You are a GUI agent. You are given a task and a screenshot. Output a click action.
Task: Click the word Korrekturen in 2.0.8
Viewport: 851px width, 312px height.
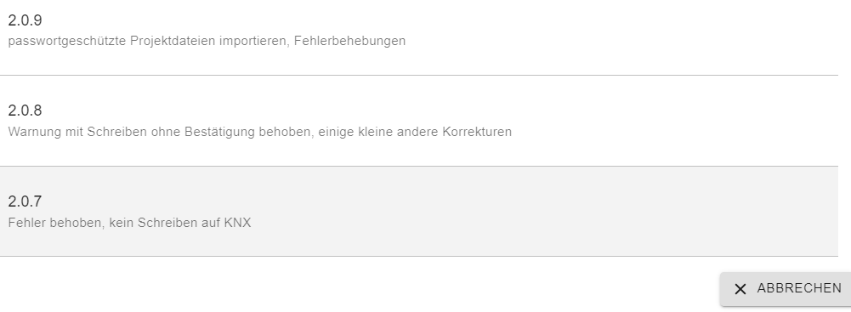pyautogui.click(x=477, y=132)
